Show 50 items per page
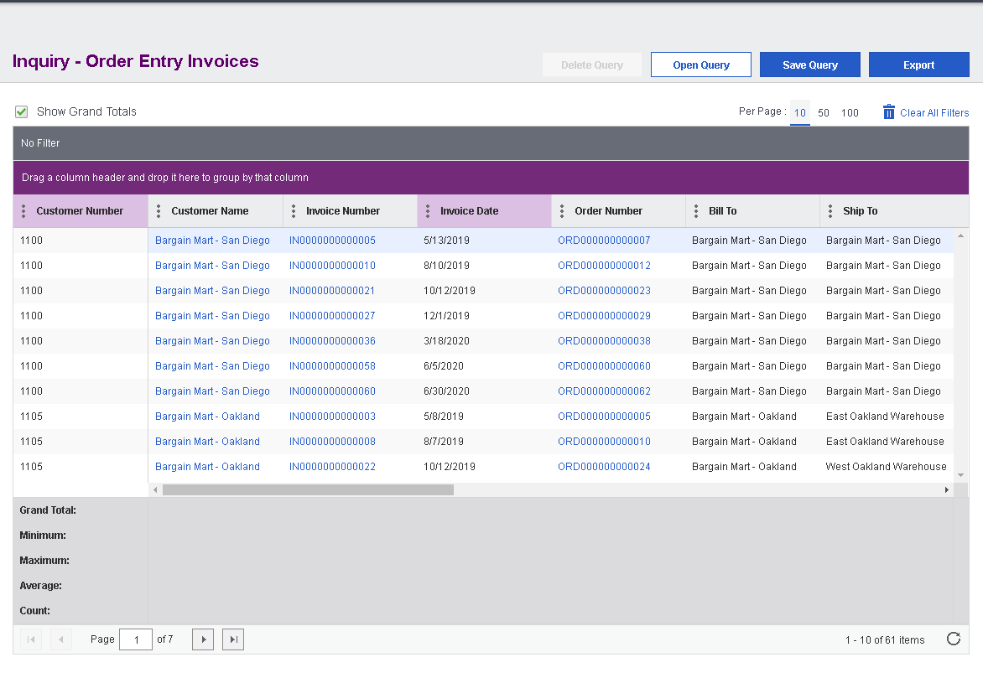 pos(824,113)
